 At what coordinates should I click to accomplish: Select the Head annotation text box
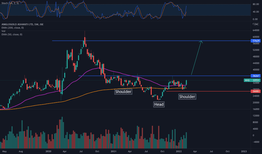tap(159, 104)
